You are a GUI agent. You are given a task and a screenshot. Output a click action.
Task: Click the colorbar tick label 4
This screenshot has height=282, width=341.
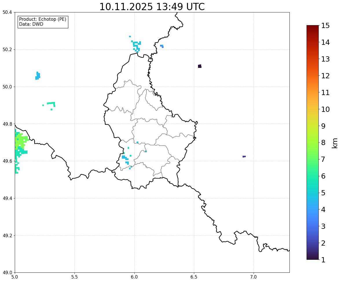point(323,209)
